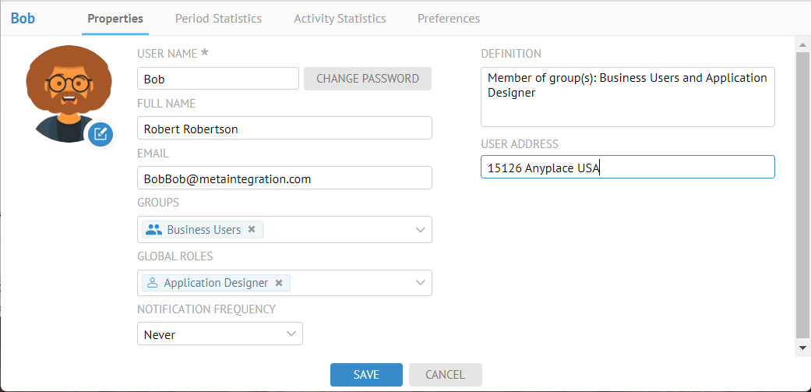811x392 pixels.
Task: Expand the Global Roles dropdown
Action: pos(421,283)
